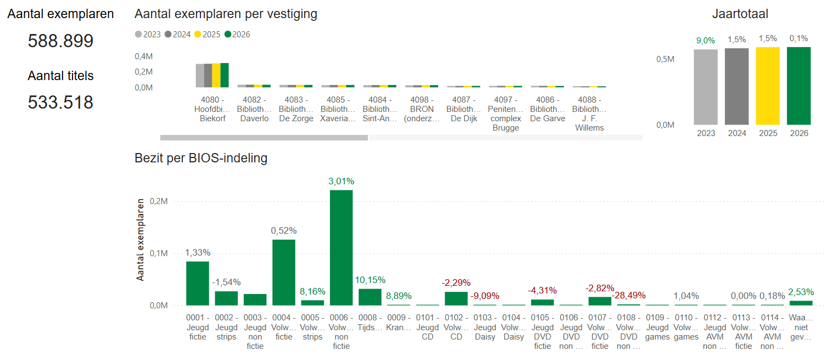Select the 4082 Daverlo axis label
Viewport: 833px width, 356px height.
(x=254, y=109)
